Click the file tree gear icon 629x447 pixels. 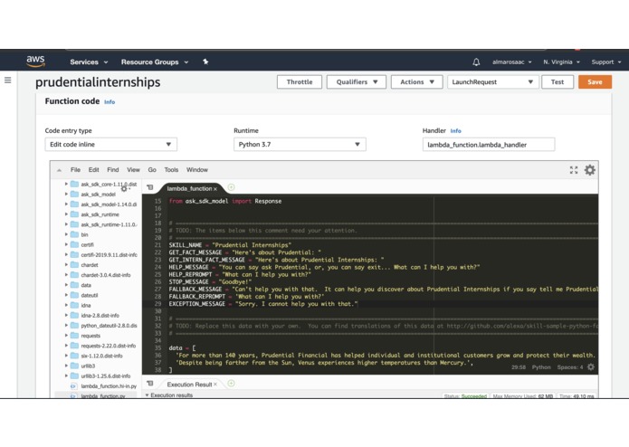(124, 188)
